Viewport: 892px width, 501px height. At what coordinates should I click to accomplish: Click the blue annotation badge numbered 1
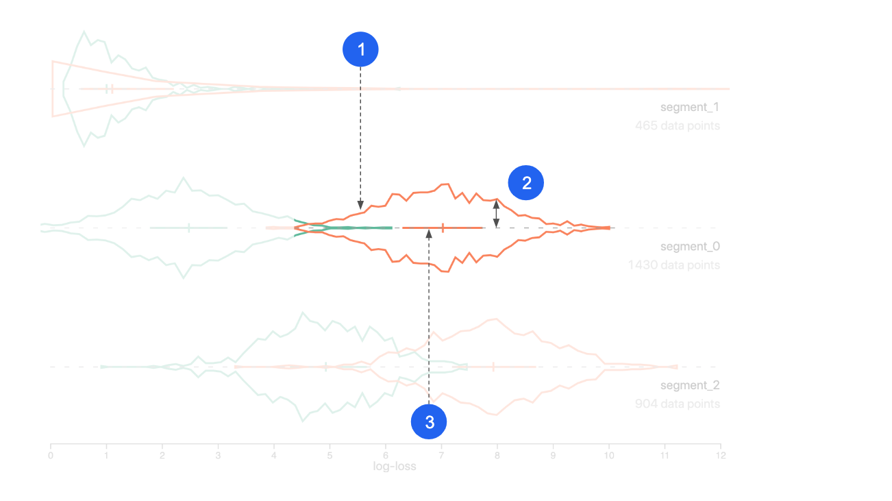coord(360,49)
